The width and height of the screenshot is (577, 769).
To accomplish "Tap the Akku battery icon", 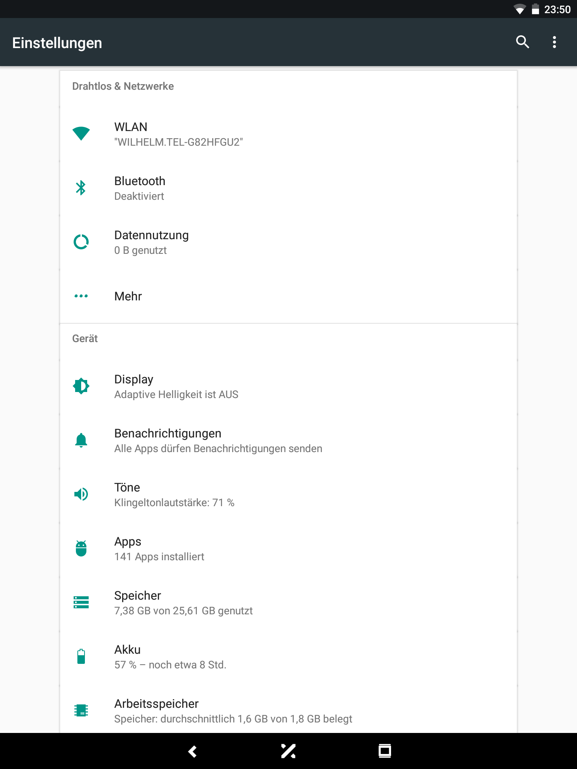I will [x=81, y=656].
